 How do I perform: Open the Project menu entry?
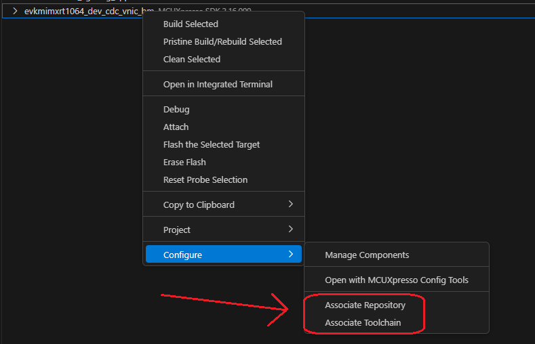177,230
